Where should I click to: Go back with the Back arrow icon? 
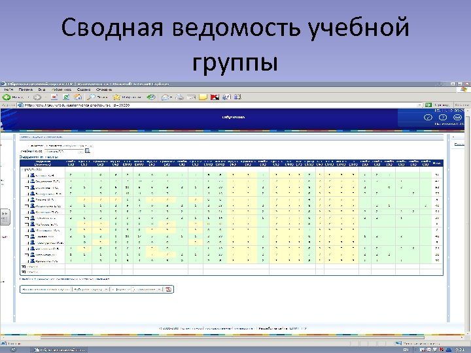coord(7,97)
